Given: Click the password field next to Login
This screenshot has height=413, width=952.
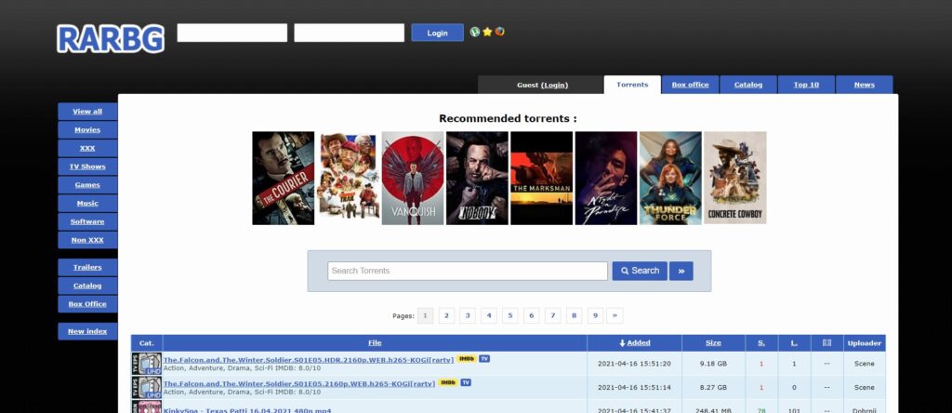Looking at the screenshot, I should pos(350,33).
